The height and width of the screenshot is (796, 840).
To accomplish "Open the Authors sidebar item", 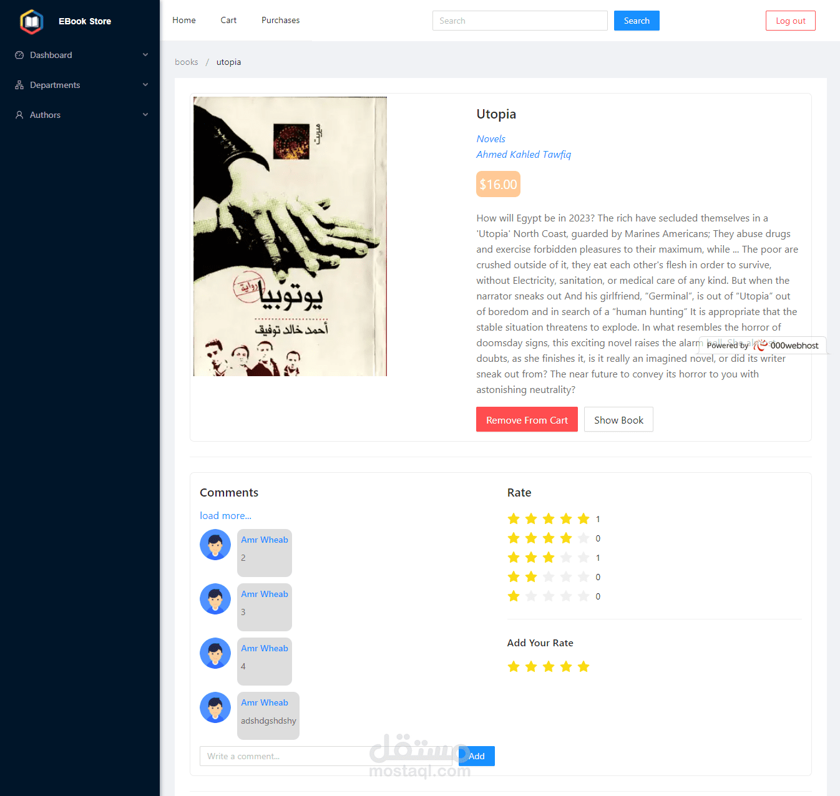I will 80,115.
